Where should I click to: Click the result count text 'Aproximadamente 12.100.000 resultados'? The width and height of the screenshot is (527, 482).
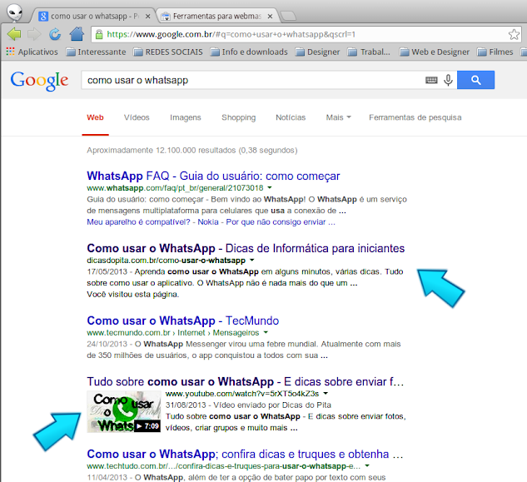click(x=161, y=150)
